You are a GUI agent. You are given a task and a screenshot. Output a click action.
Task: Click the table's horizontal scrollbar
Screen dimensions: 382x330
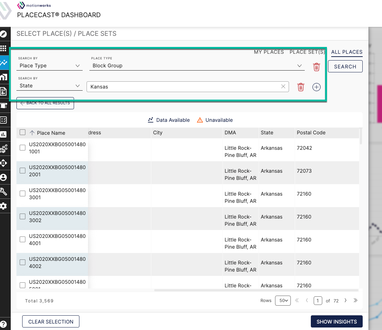[256, 290]
